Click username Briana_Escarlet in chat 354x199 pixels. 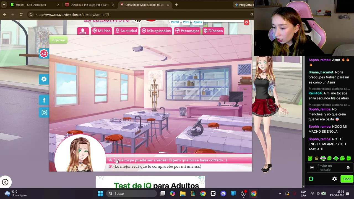tap(321, 72)
